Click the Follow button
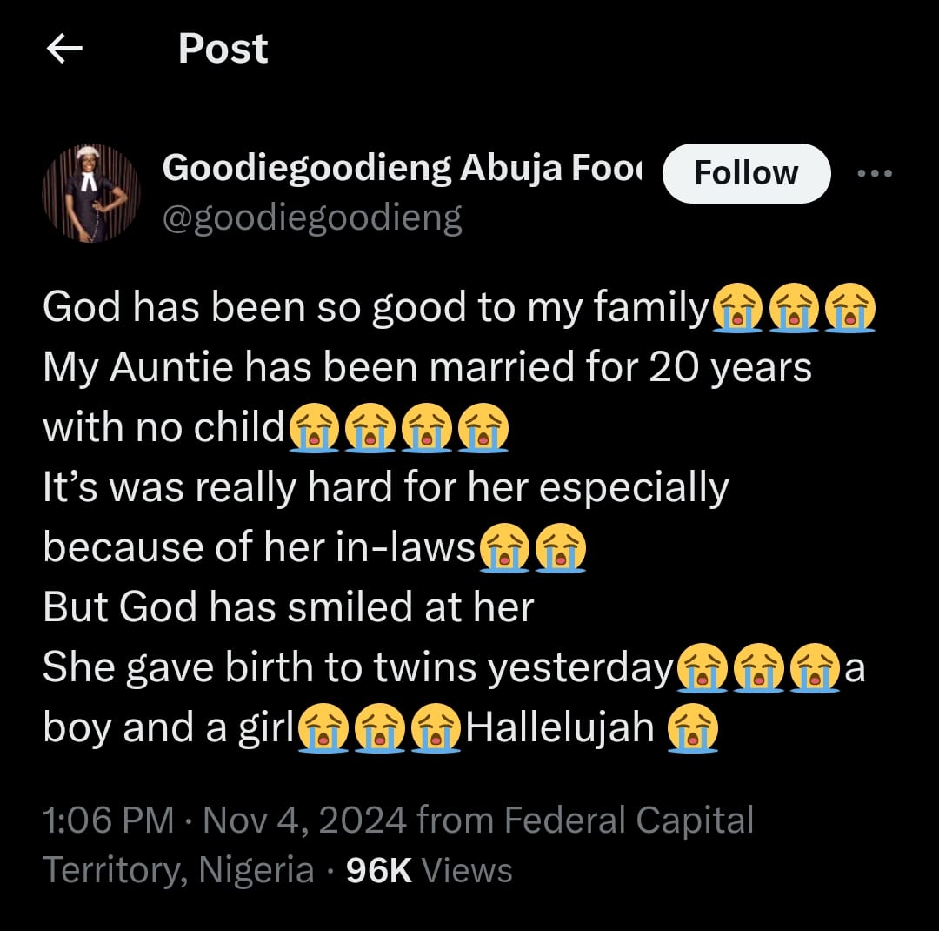The width and height of the screenshot is (939, 931). [x=746, y=173]
